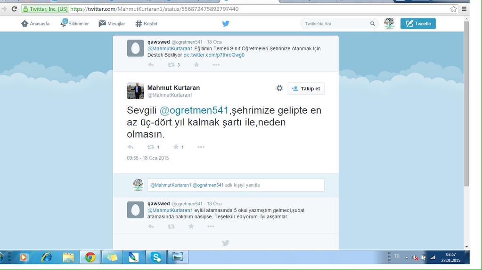Reply to qawswed tweet about eylül ataması
Viewport: 482px width, 270px height.
tap(151, 226)
